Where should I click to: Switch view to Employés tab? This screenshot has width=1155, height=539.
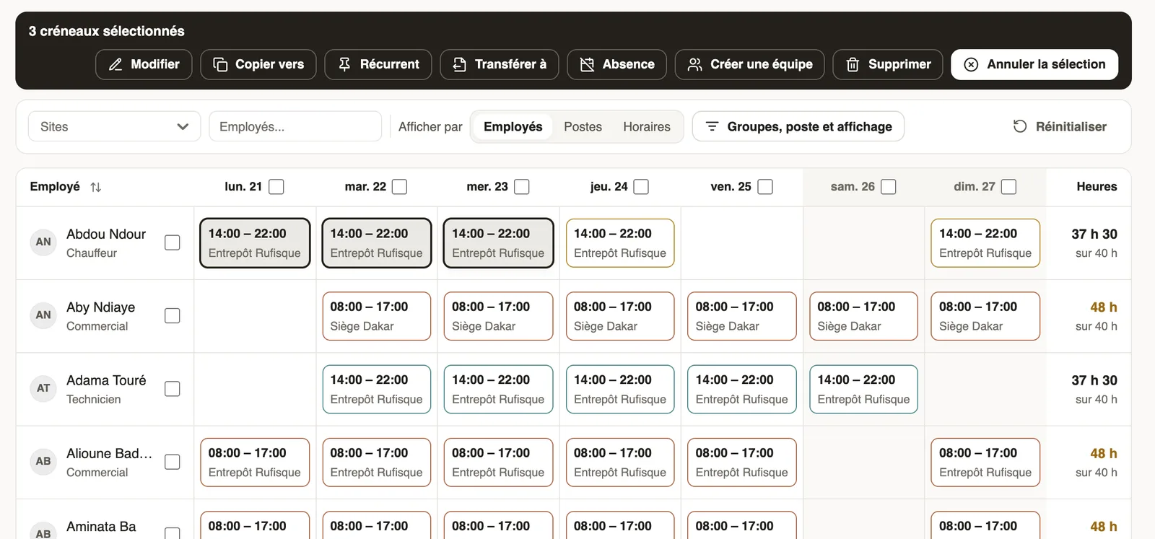click(x=513, y=126)
